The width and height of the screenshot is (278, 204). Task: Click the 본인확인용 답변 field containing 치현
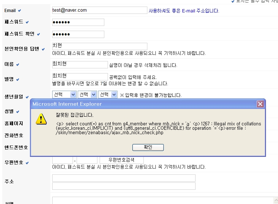coord(99,46)
